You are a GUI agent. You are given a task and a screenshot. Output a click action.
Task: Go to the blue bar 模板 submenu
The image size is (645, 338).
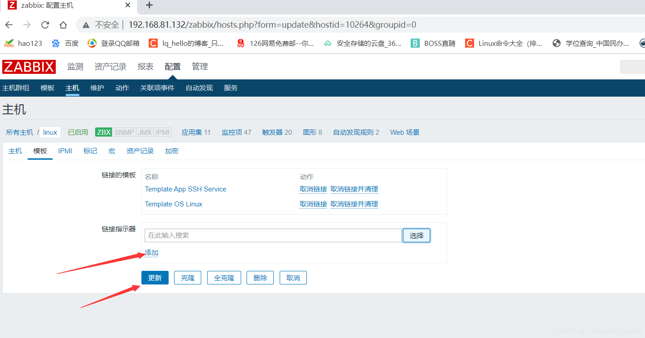(48, 88)
